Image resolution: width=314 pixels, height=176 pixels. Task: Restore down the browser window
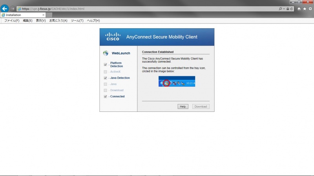click(x=299, y=2)
